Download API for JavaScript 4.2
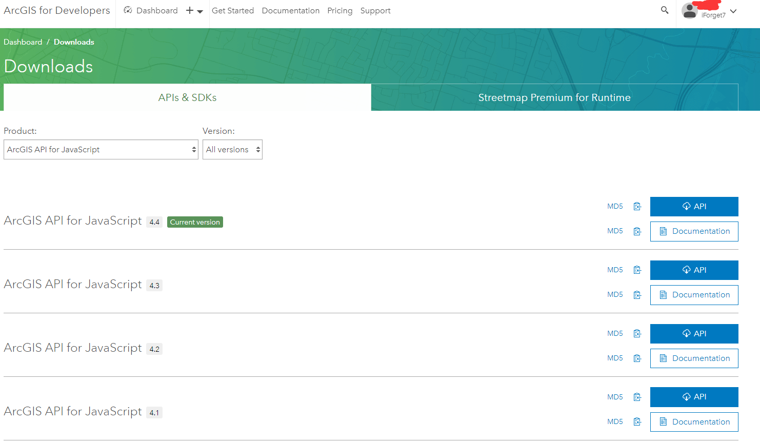 [x=694, y=334]
